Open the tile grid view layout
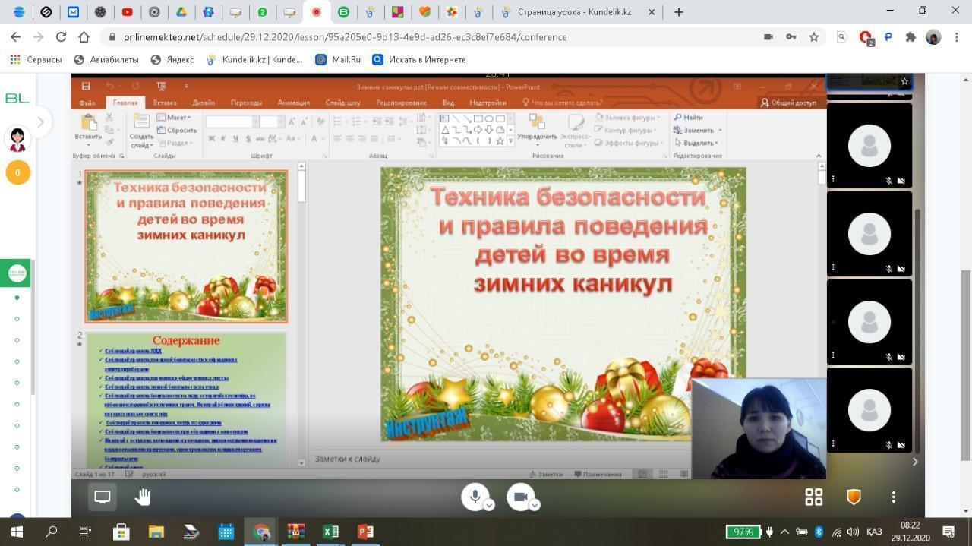 click(814, 497)
